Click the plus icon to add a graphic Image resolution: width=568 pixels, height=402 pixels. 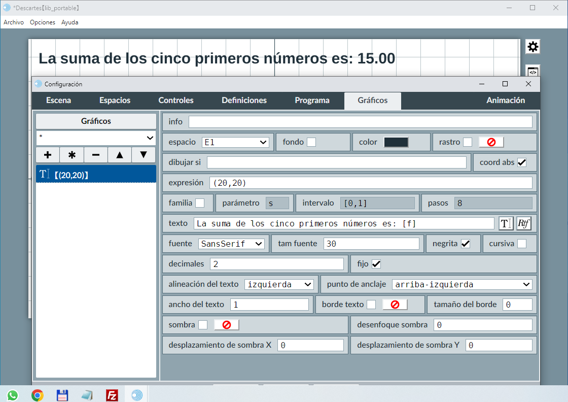click(x=48, y=155)
